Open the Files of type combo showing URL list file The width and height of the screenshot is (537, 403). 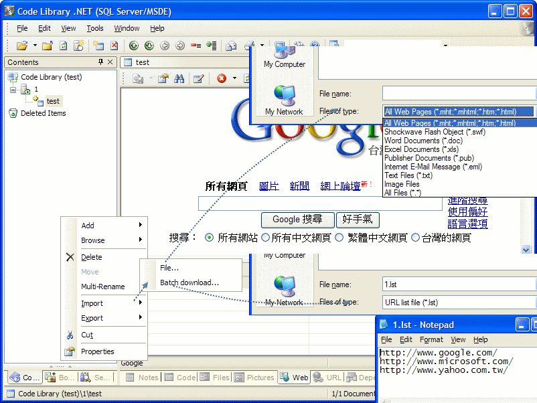coord(459,303)
